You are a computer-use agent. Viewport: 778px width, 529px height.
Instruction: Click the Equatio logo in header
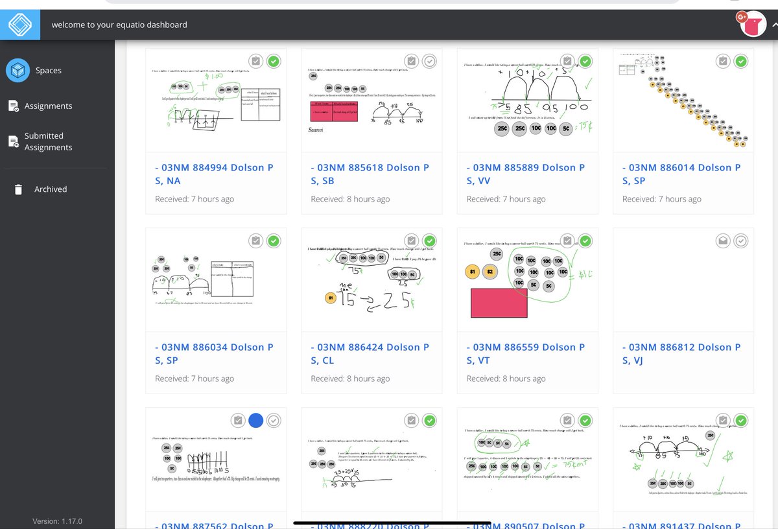19,25
